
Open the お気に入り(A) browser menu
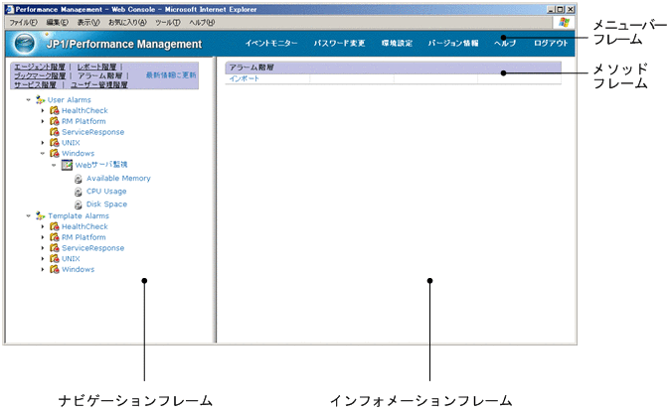[x=127, y=22]
